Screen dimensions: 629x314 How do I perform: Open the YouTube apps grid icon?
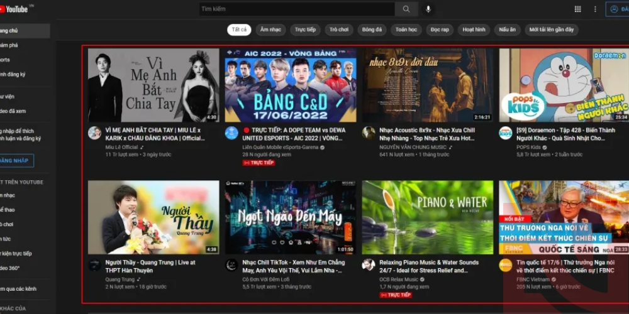click(x=577, y=9)
